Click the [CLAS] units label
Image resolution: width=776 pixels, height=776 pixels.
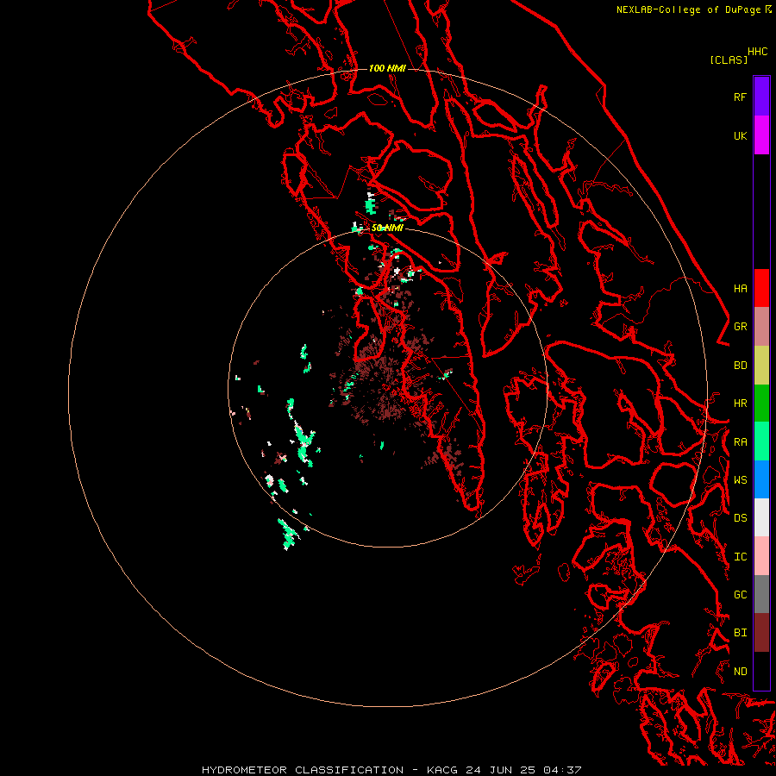click(x=729, y=59)
